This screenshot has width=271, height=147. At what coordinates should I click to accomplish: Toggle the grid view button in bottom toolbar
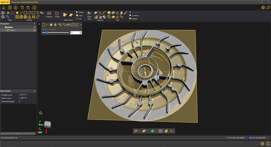pyautogui.click(x=161, y=131)
